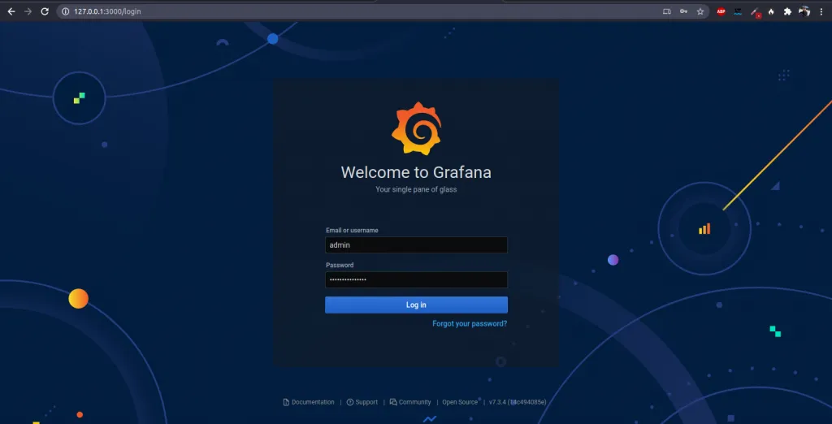Open the Support footer link
The width and height of the screenshot is (832, 424).
point(366,402)
